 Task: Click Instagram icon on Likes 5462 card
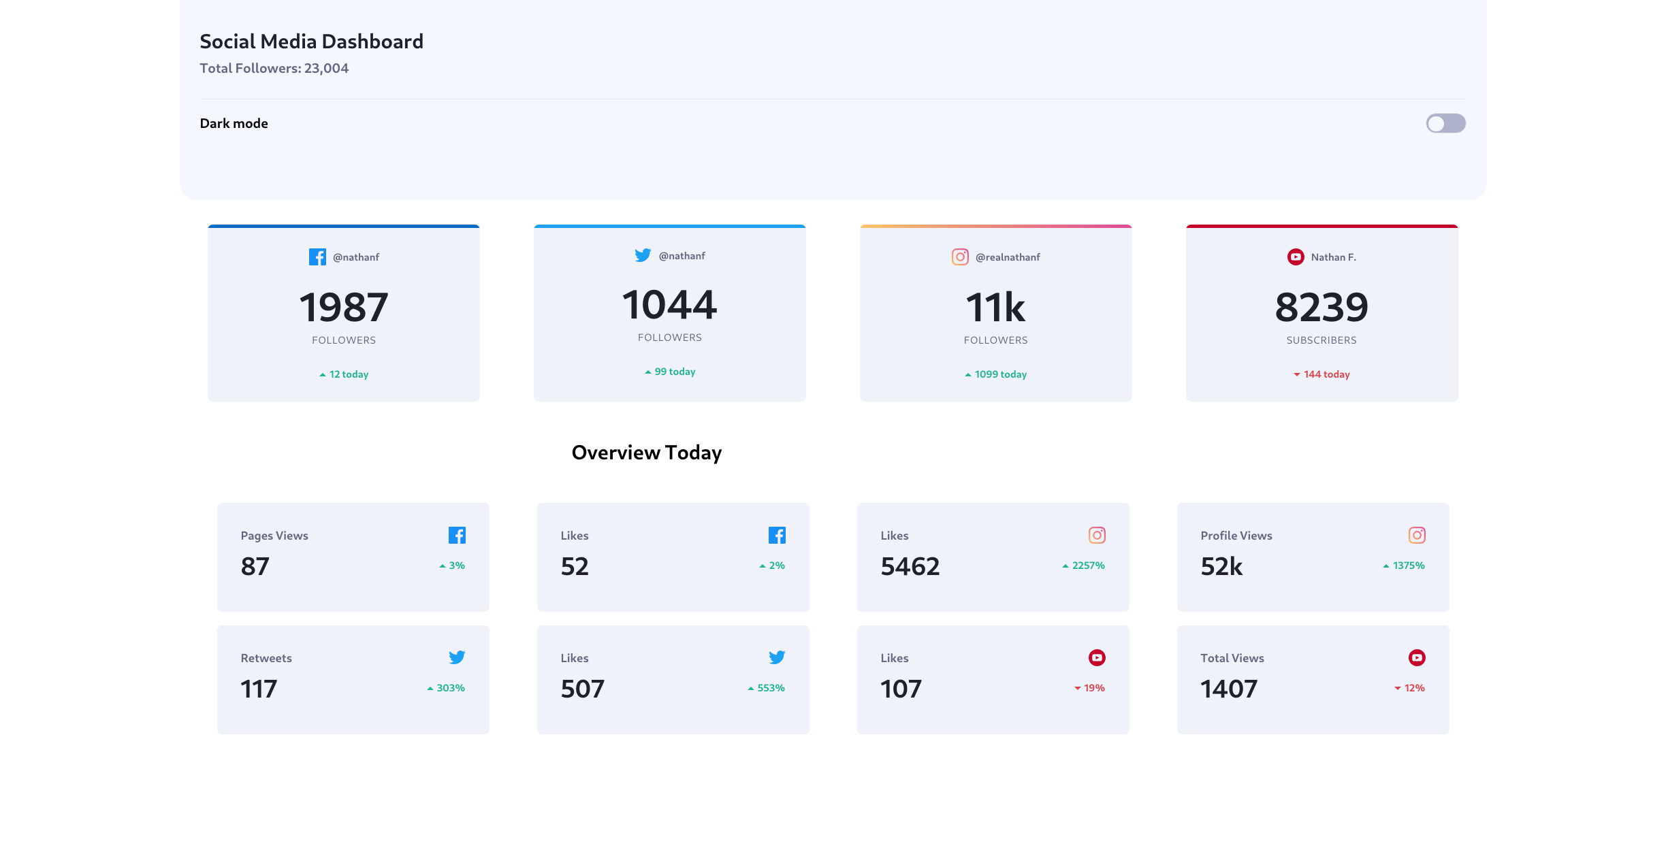[x=1097, y=536]
